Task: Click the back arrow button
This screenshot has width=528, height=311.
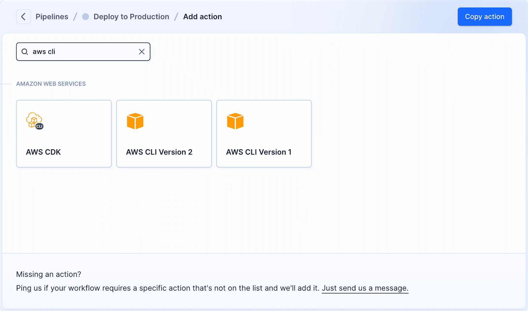Action: [24, 17]
